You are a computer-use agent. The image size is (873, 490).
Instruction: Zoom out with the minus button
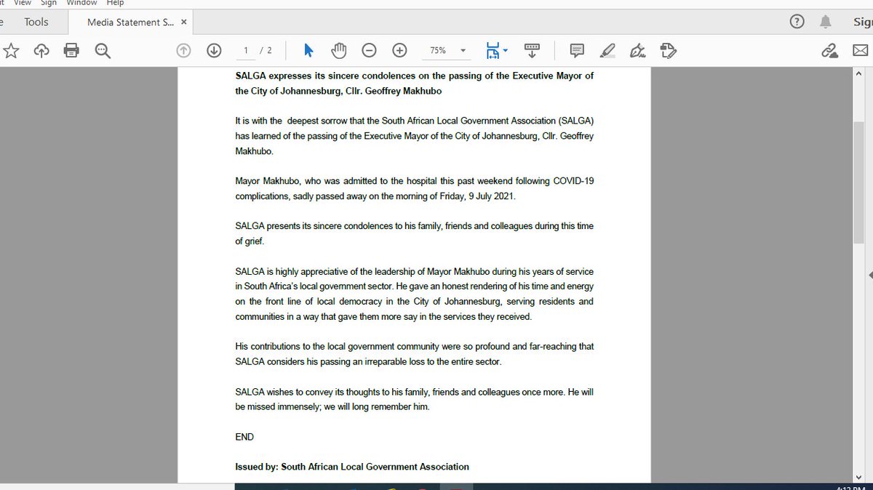click(x=369, y=50)
